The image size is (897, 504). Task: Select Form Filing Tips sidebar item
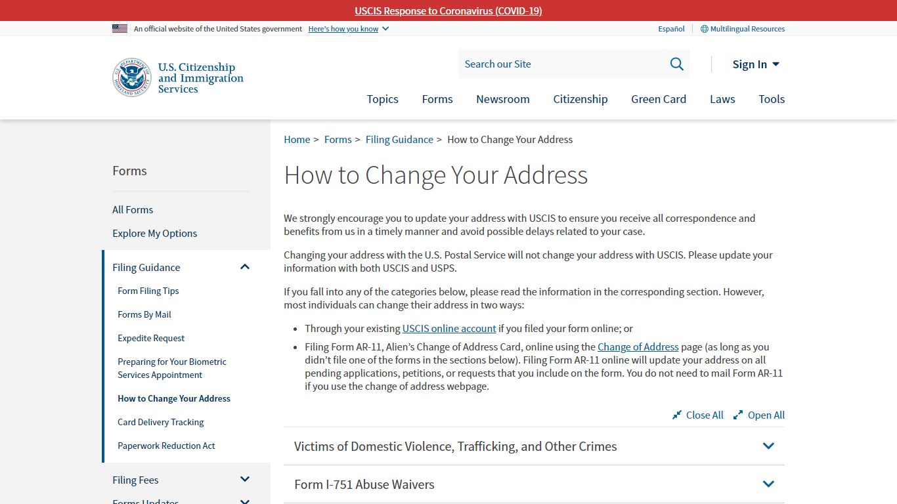[x=148, y=291]
